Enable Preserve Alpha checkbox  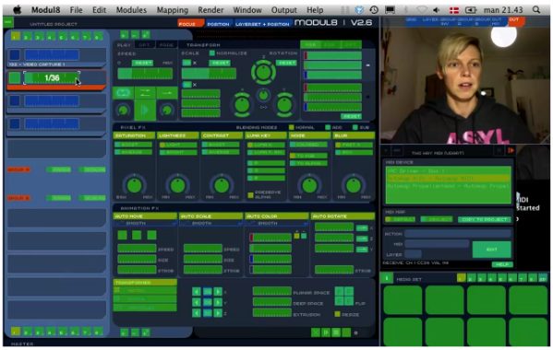(x=250, y=195)
